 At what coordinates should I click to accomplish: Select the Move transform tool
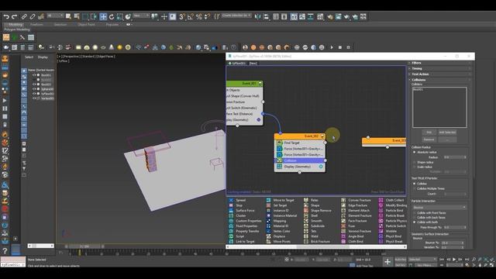pyautogui.click(x=103, y=16)
